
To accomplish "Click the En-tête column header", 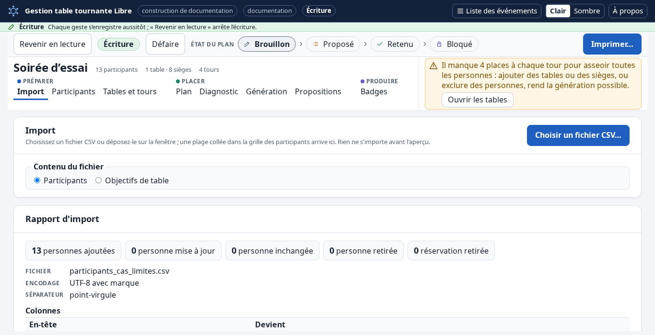I will pyautogui.click(x=43, y=324).
